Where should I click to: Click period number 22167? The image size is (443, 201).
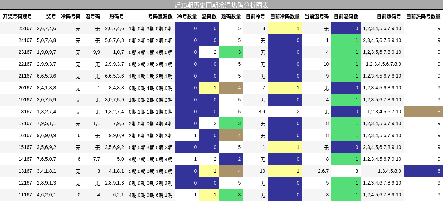pyautogui.click(x=25, y=64)
